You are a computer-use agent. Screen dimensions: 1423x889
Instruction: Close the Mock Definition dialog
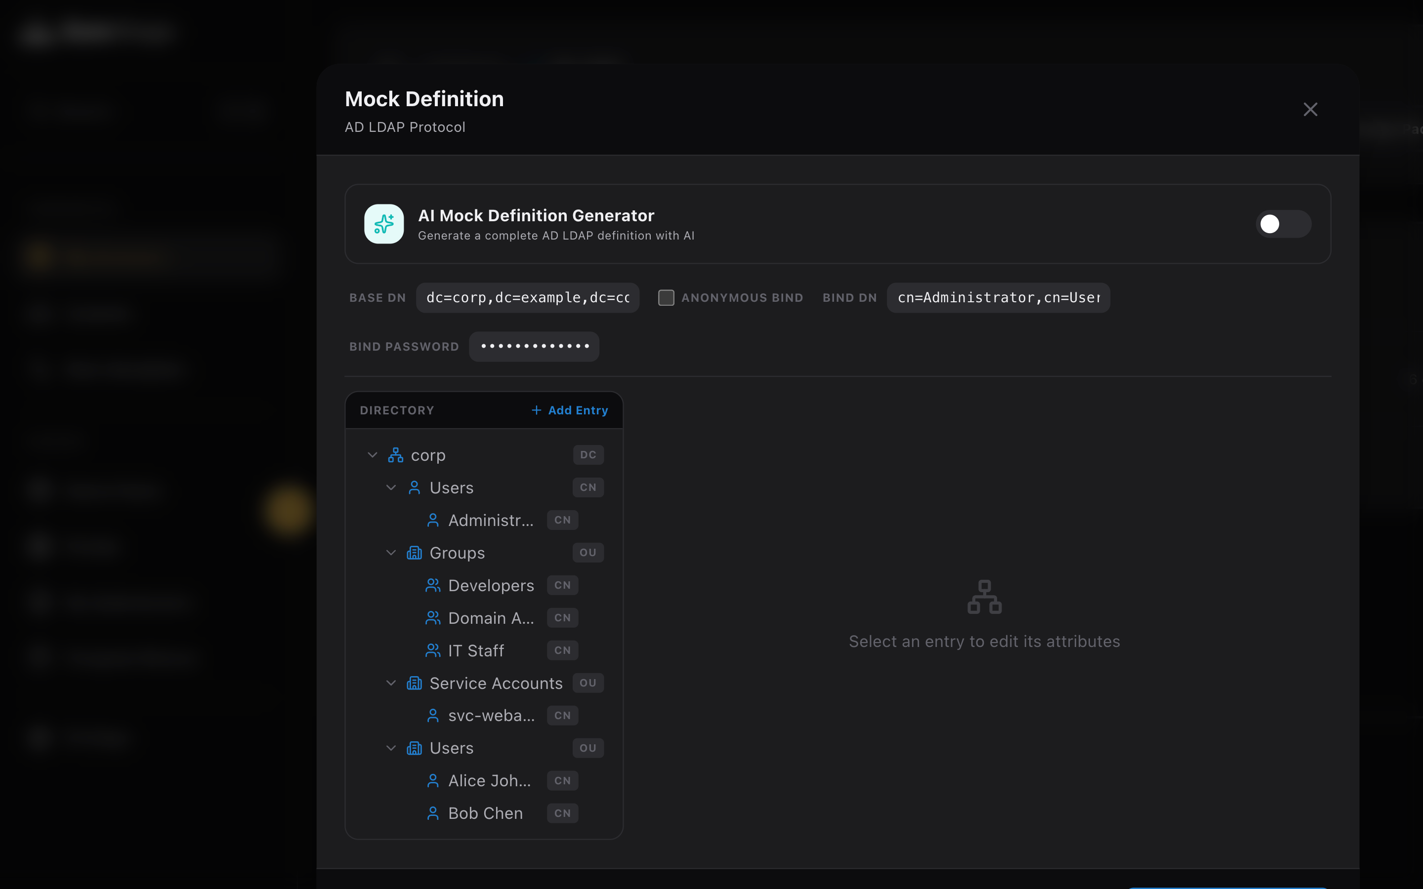tap(1310, 109)
